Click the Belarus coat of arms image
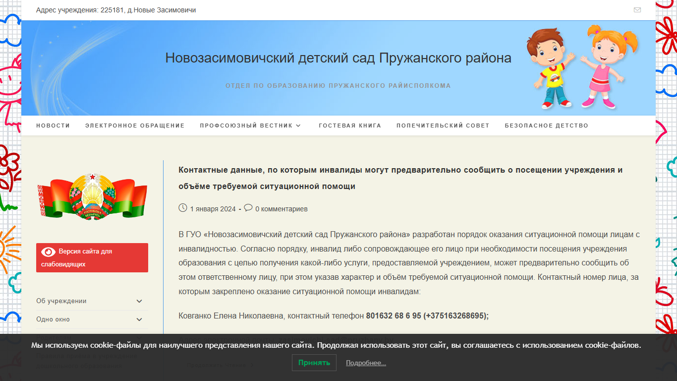The image size is (677, 381). [x=92, y=196]
